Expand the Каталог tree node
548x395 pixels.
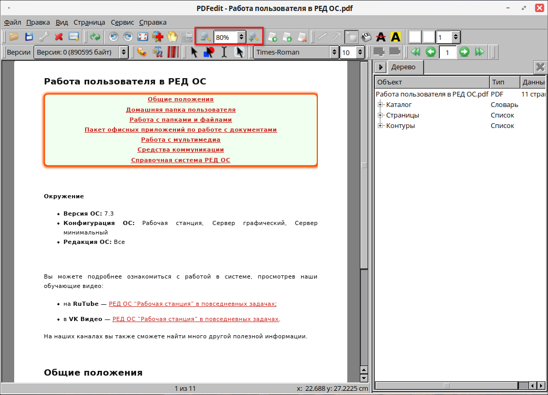pyautogui.click(x=380, y=105)
